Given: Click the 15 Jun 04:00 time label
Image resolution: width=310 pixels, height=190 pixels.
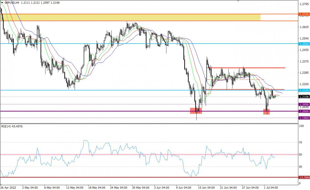Looking at the screenshot, I should [x=206, y=188].
